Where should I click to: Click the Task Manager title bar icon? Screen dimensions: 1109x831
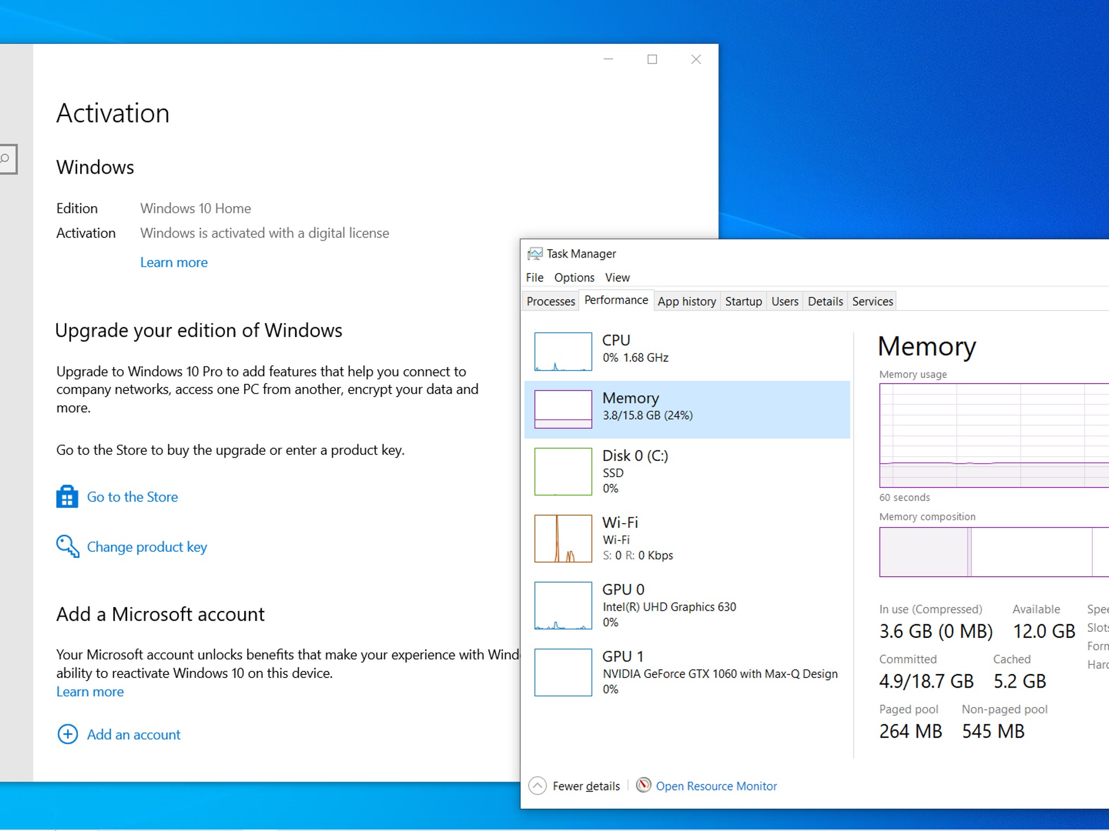(535, 254)
